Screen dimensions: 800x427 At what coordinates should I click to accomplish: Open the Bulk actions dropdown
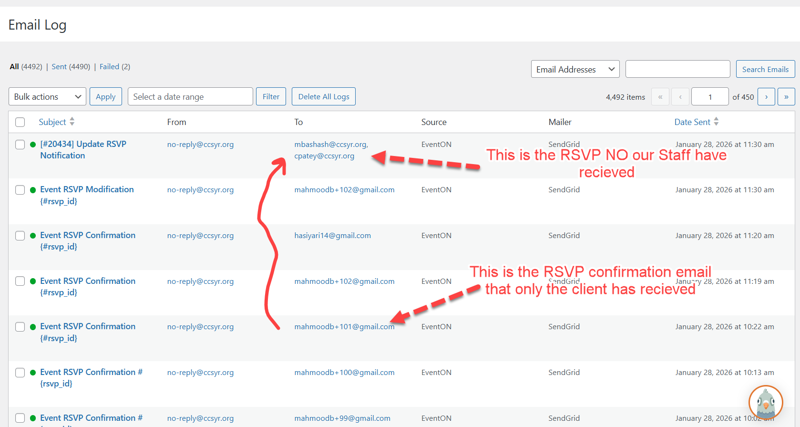click(47, 97)
